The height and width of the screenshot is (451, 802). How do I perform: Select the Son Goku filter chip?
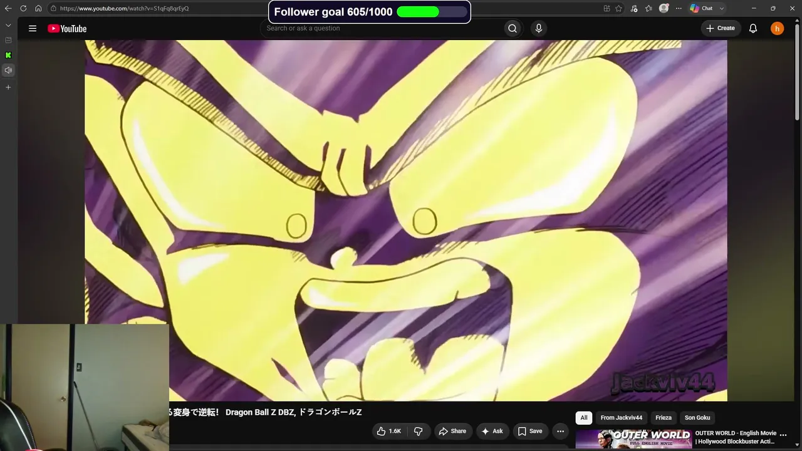697,418
